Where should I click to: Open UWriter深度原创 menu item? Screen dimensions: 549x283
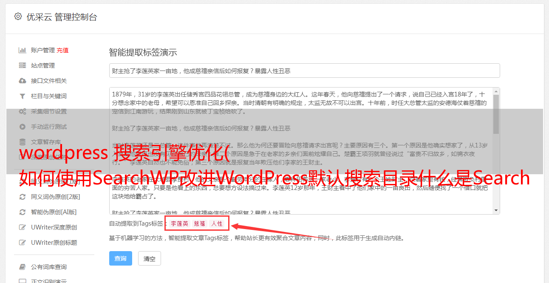click(54, 227)
